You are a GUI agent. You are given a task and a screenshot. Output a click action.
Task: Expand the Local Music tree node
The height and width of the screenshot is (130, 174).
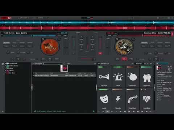[x=5, y=64]
